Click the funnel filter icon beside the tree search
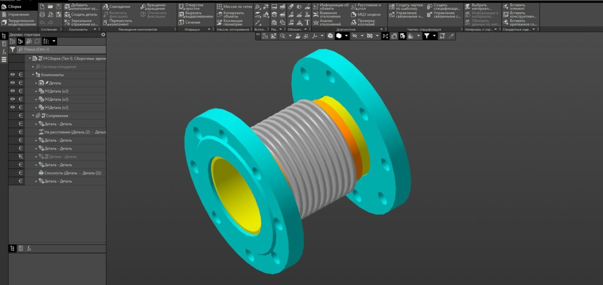 click(x=13, y=49)
